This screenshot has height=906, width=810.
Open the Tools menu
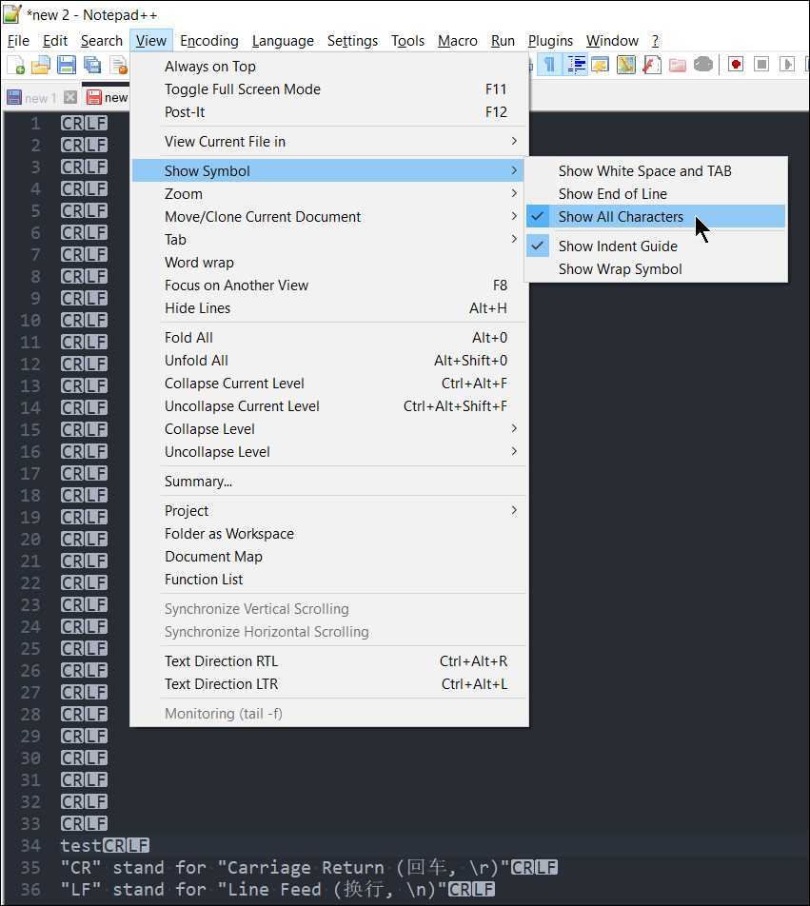(407, 41)
